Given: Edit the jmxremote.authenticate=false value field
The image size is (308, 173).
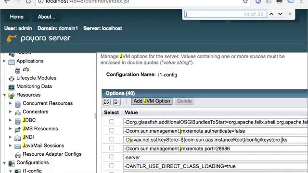Looking at the screenshot, I should pos(216,131).
